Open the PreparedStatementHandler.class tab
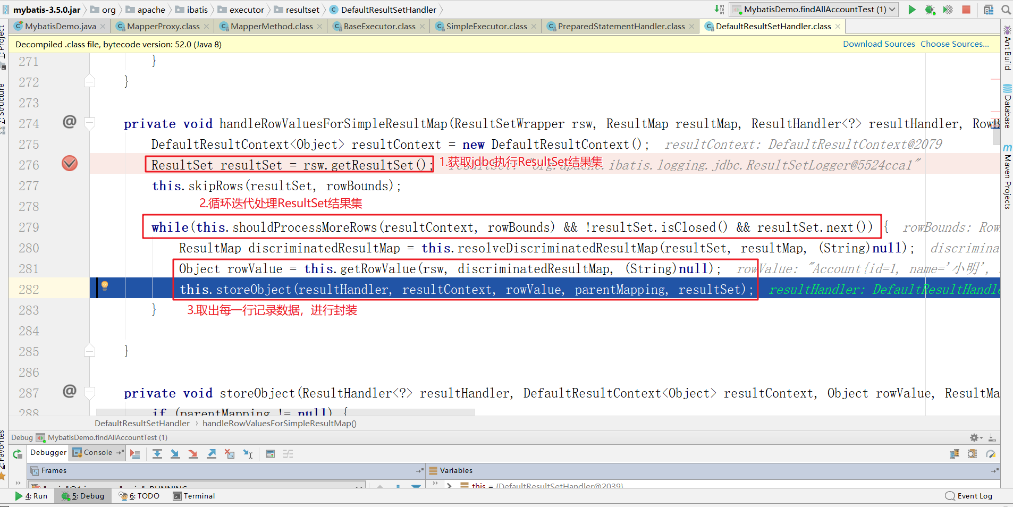The height and width of the screenshot is (507, 1013). pos(621,27)
